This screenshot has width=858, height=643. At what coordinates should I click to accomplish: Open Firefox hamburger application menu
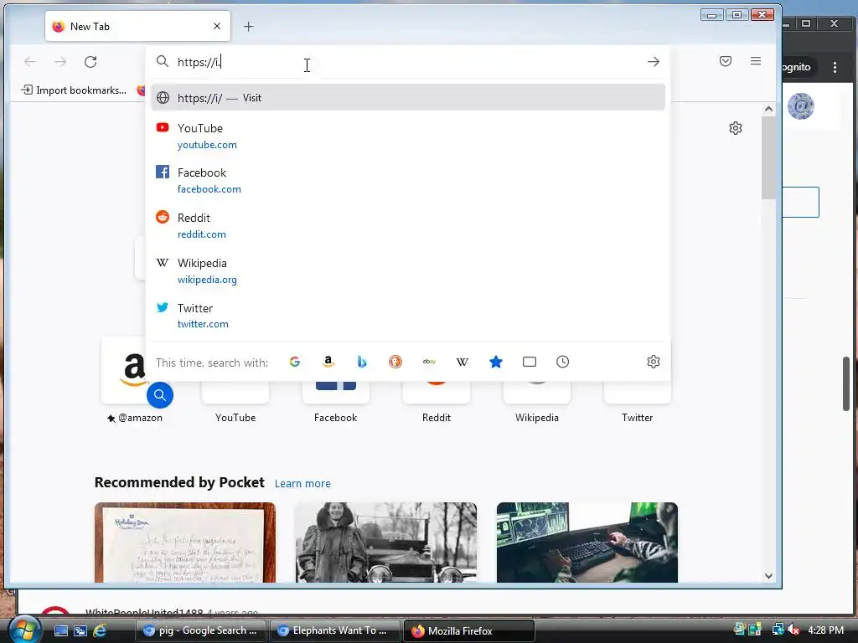click(756, 61)
